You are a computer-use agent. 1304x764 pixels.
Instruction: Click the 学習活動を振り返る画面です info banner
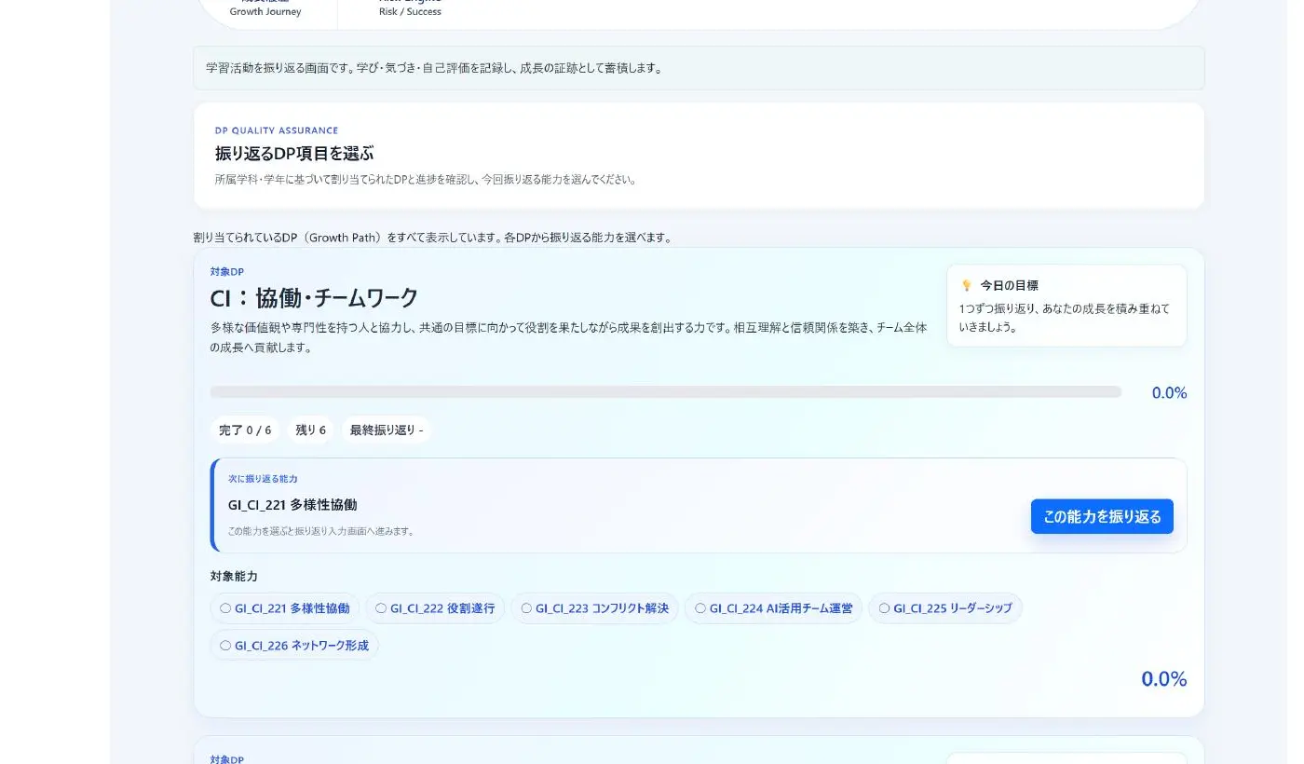(x=699, y=68)
